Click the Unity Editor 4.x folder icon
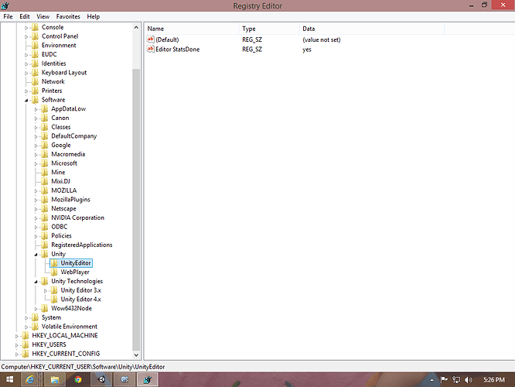Screen dimensions: 515x387 coord(54,300)
